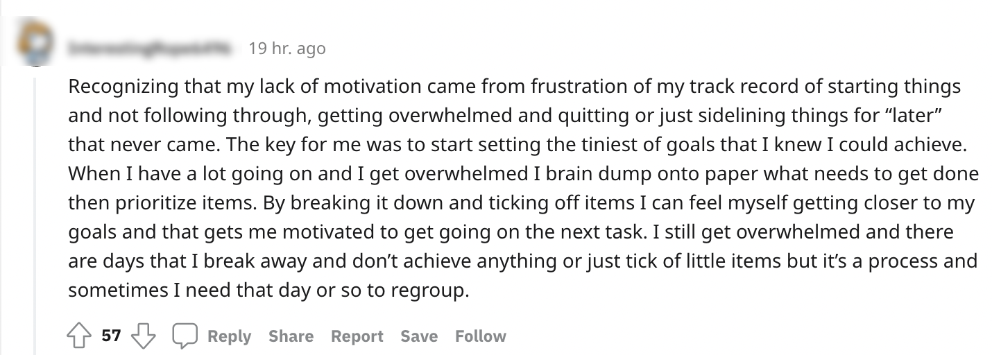The height and width of the screenshot is (355, 992).
Task: Share this comment
Action: click(291, 336)
